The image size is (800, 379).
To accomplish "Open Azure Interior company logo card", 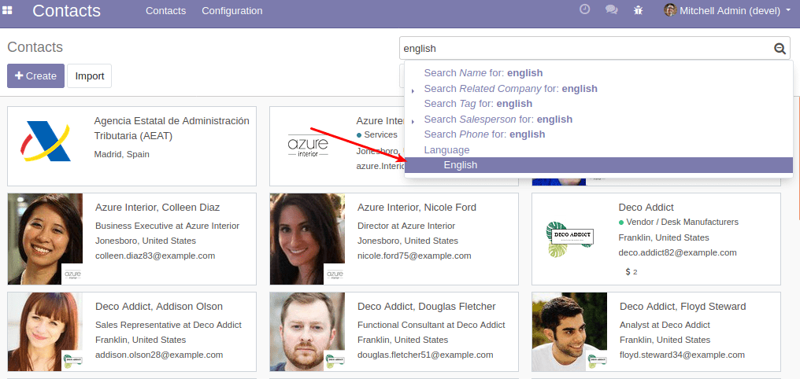I will (x=308, y=146).
